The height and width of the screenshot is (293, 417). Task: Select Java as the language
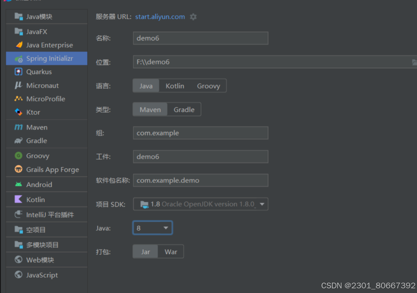146,86
